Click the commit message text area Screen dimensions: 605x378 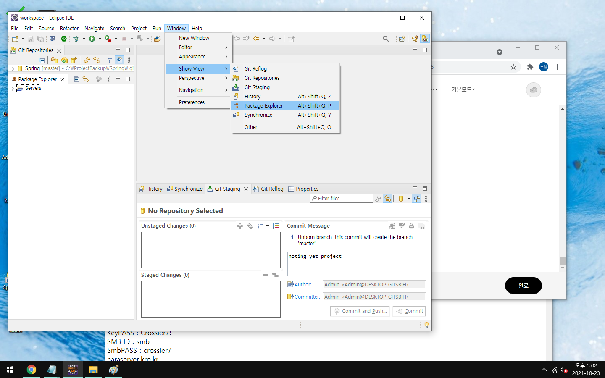356,264
